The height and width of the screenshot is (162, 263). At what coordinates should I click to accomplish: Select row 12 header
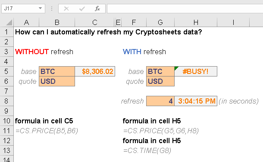6,141
